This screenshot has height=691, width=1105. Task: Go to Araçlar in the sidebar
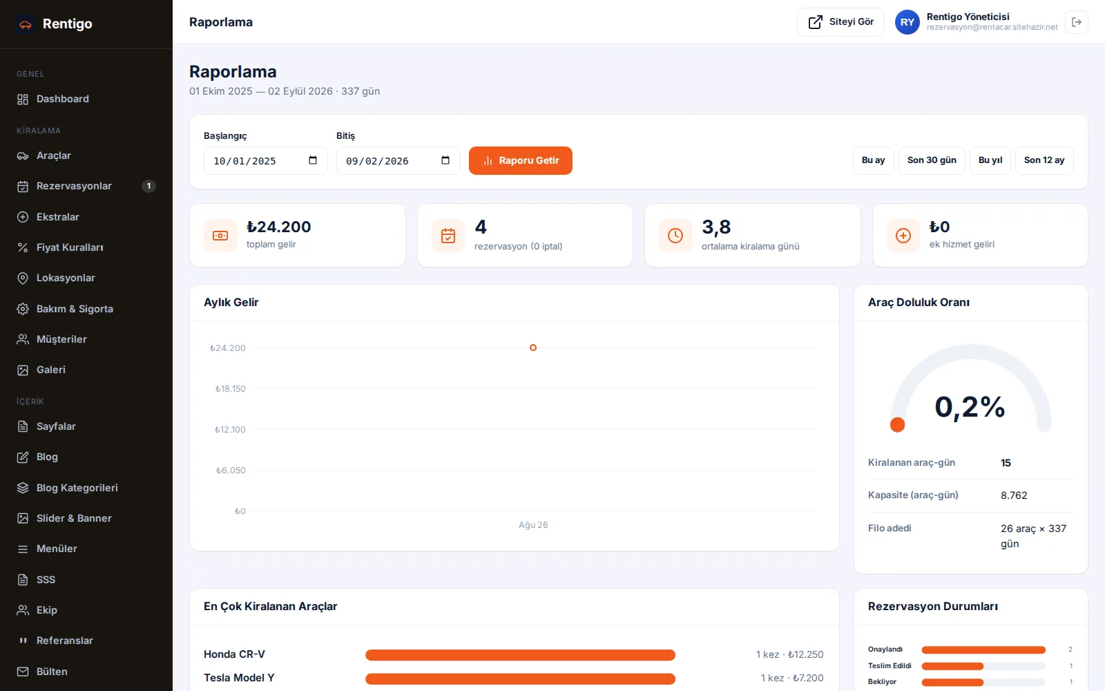coord(86,156)
